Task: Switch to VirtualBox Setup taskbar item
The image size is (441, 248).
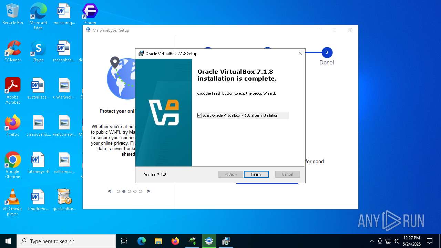Action: 226,241
